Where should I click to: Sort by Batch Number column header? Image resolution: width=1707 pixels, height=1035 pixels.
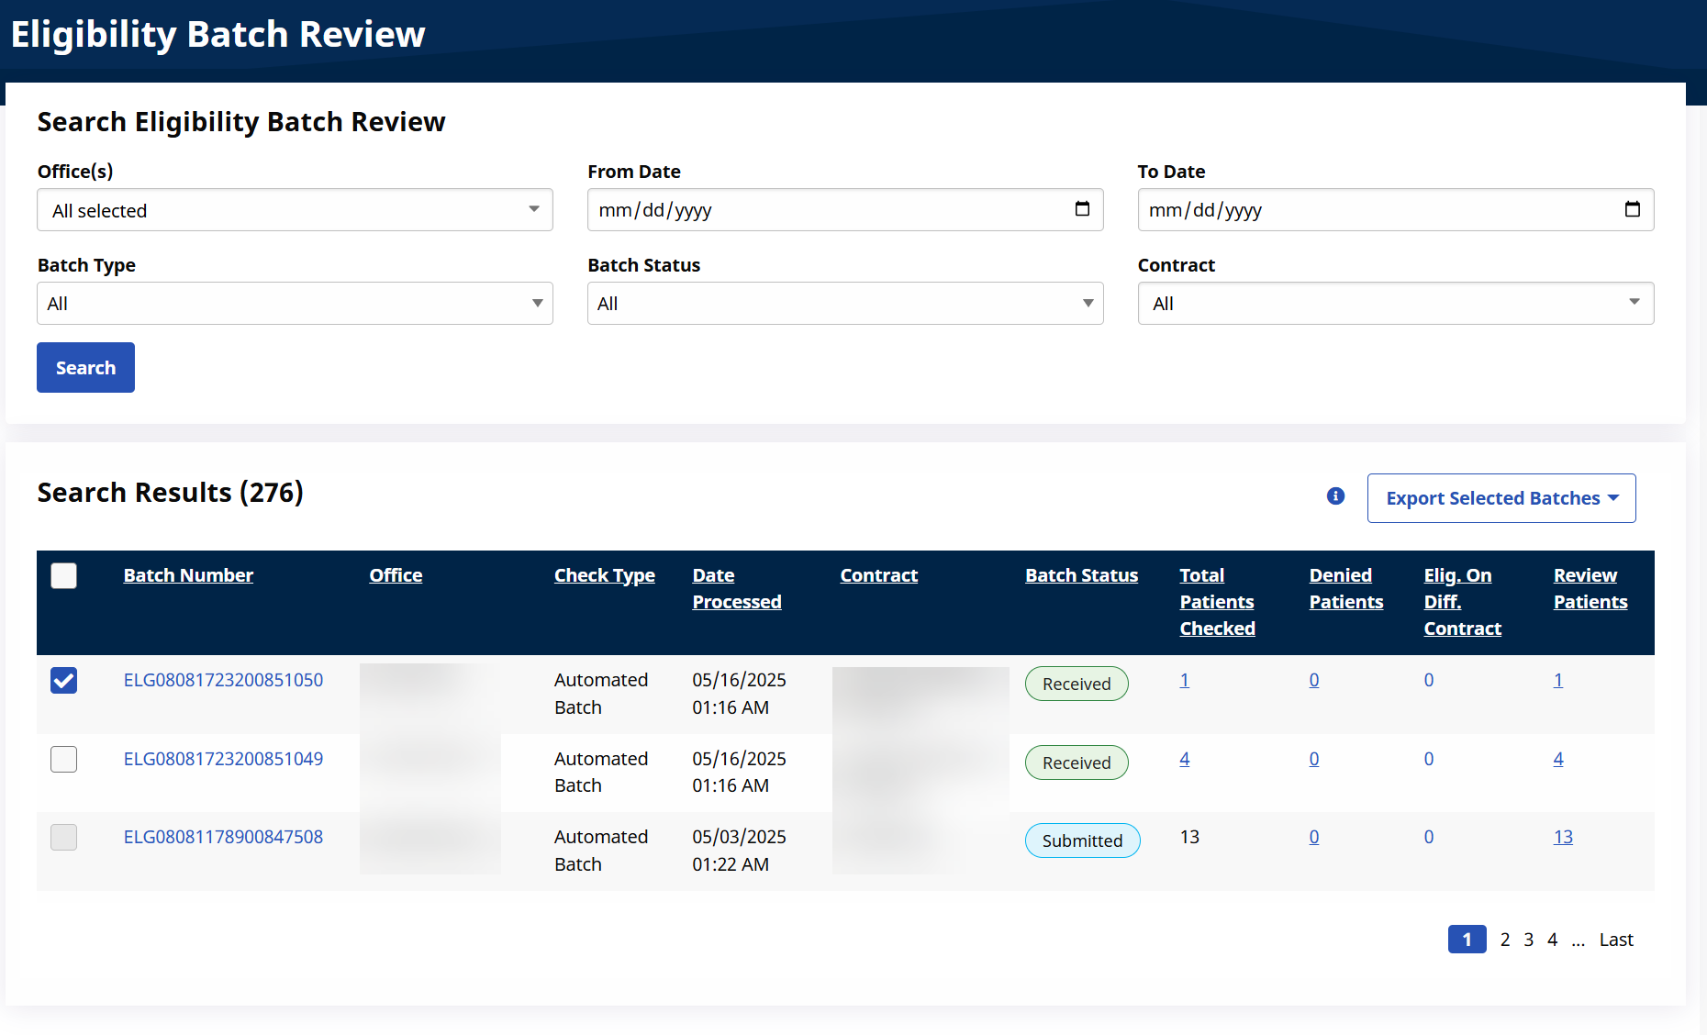click(x=188, y=575)
